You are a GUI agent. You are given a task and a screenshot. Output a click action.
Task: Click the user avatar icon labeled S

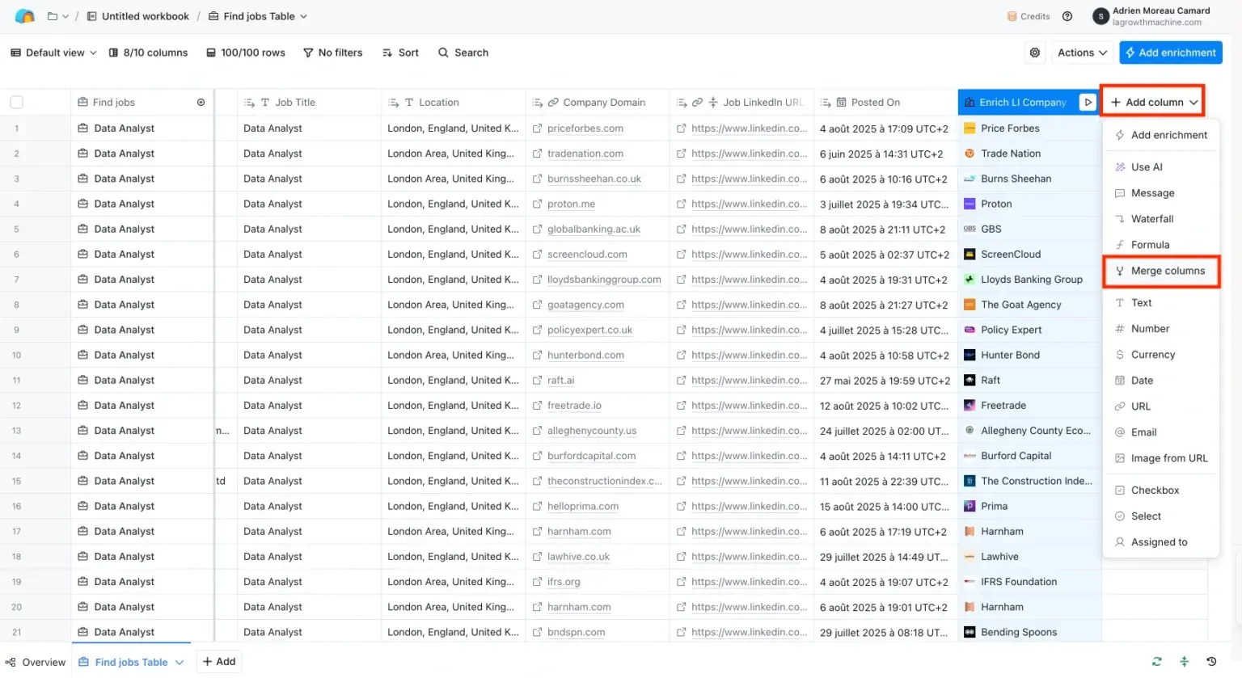pyautogui.click(x=1100, y=16)
